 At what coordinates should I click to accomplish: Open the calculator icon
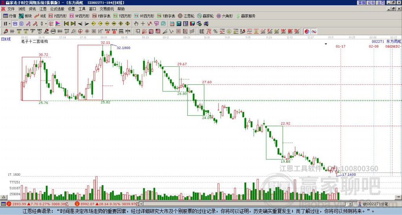pyautogui.click(x=179, y=24)
